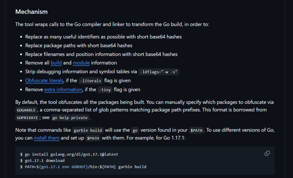Follow the "Obfuscate literals" link

44,81
